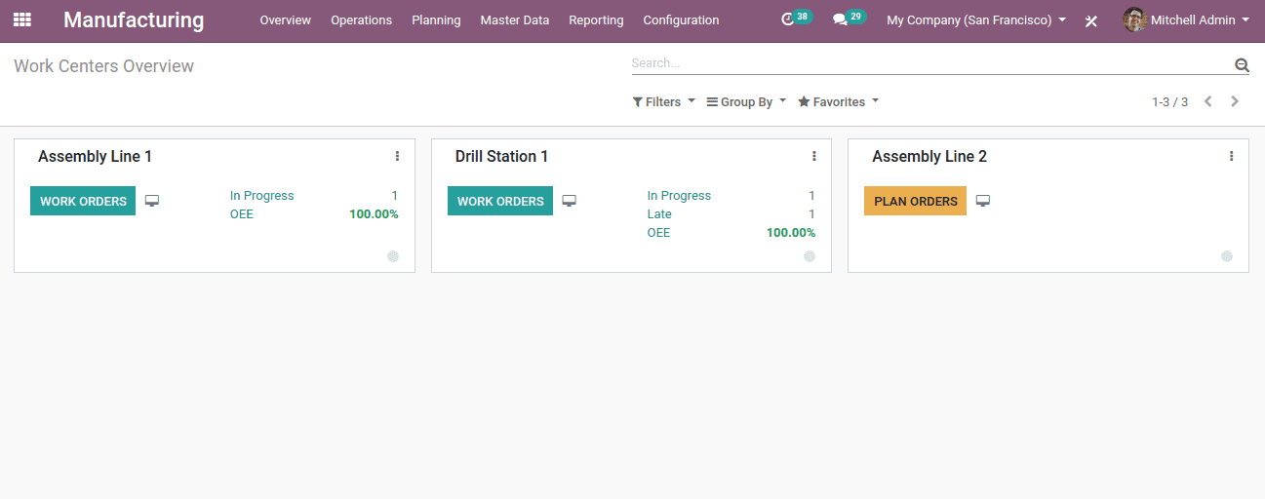The width and height of the screenshot is (1265, 499).
Task: Click Work Orders on Drill Station 1
Action: click(x=500, y=201)
